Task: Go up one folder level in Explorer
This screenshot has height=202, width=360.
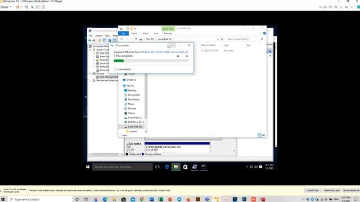Action: point(136,39)
